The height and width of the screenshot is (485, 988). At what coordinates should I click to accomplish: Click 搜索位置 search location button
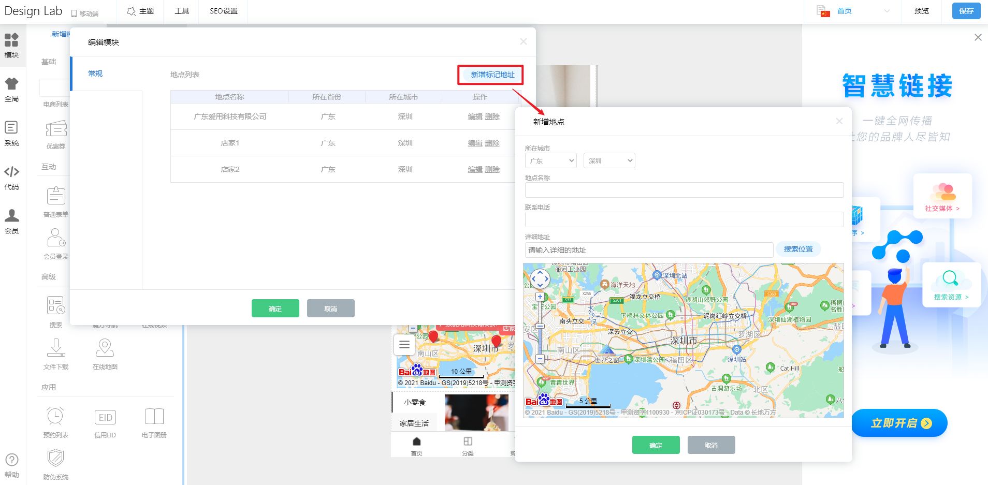coord(798,249)
